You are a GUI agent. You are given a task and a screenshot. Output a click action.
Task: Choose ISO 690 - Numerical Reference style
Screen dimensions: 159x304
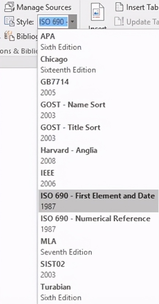99,223
